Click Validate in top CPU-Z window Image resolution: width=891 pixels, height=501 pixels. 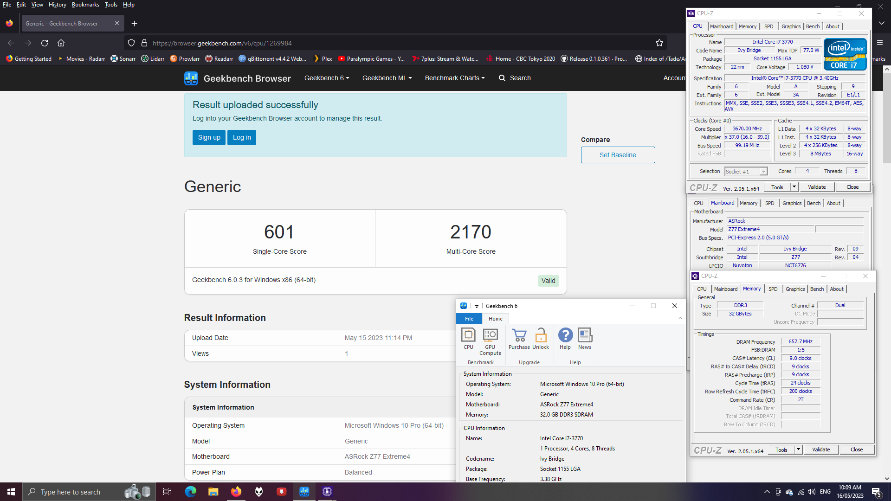point(817,187)
